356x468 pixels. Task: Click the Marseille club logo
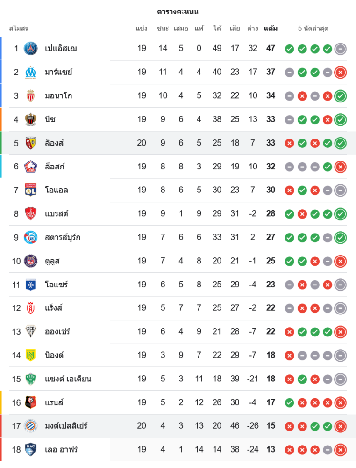click(x=31, y=72)
